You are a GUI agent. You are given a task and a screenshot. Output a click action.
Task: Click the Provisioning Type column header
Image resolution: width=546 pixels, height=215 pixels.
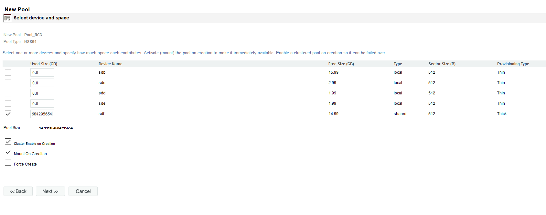point(513,64)
